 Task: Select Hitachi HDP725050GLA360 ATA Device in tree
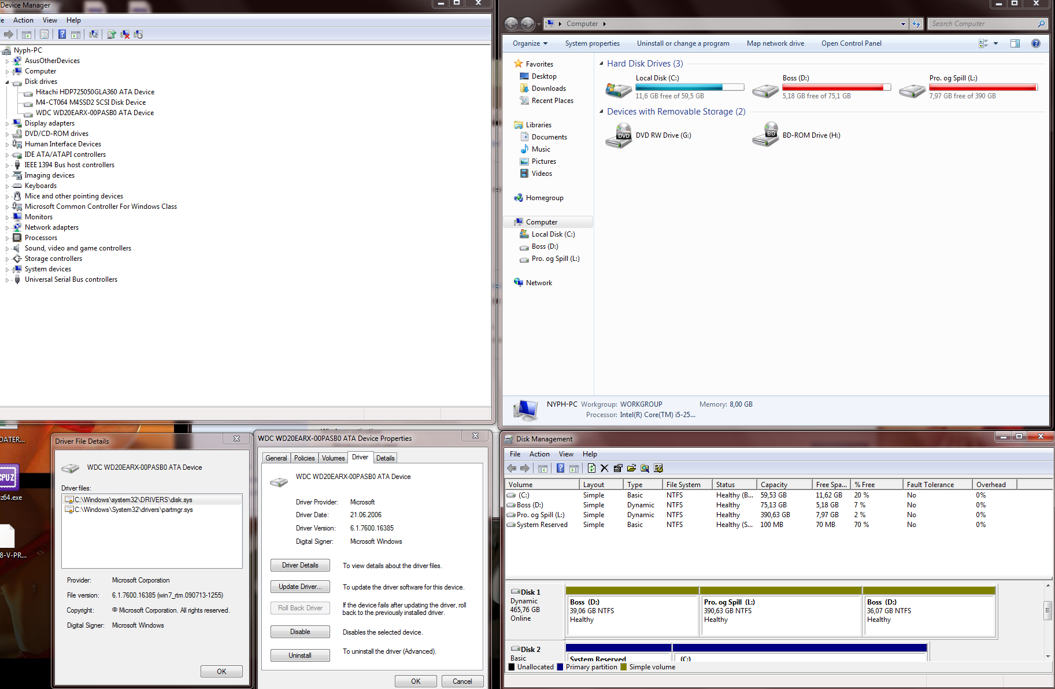point(95,92)
